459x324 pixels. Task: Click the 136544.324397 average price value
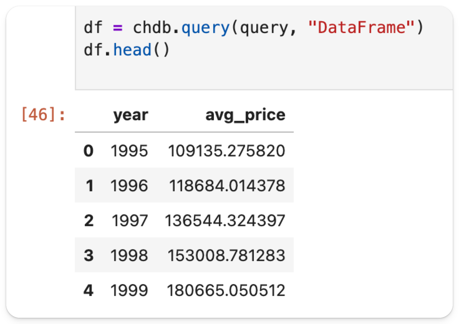click(x=225, y=221)
